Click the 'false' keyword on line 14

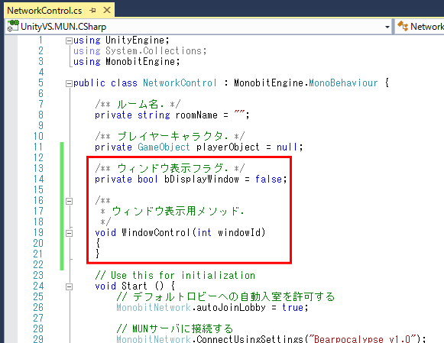(x=268, y=180)
